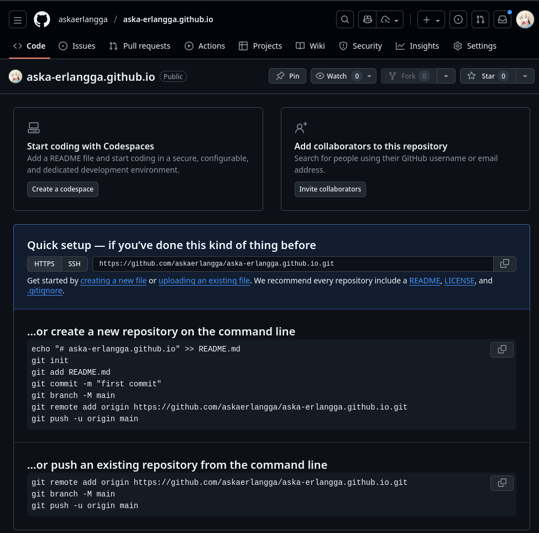Switch the clone URL to SSH
Screen dimensions: 539x533
[74, 263]
